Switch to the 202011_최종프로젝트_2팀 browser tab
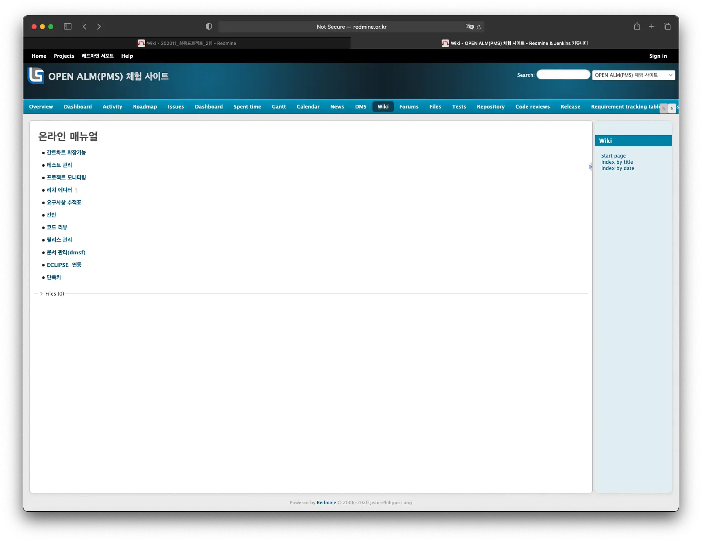This screenshot has width=702, height=542. point(187,43)
